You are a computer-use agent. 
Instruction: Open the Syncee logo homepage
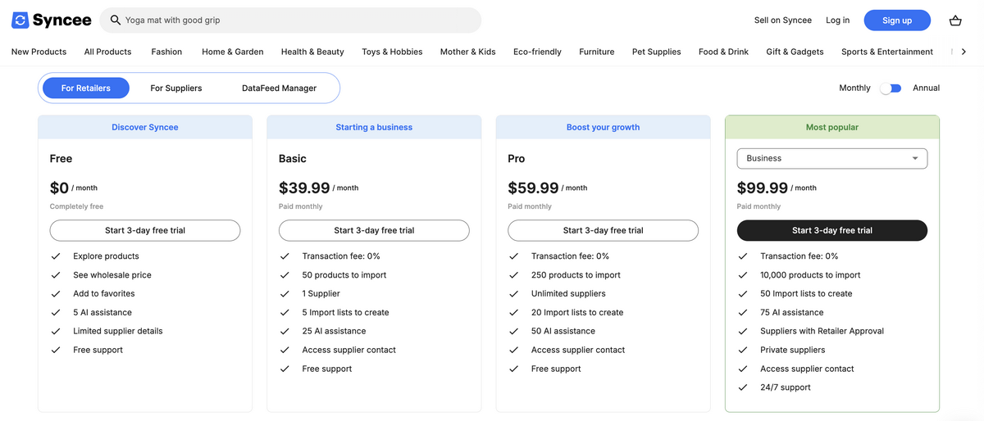(x=51, y=20)
